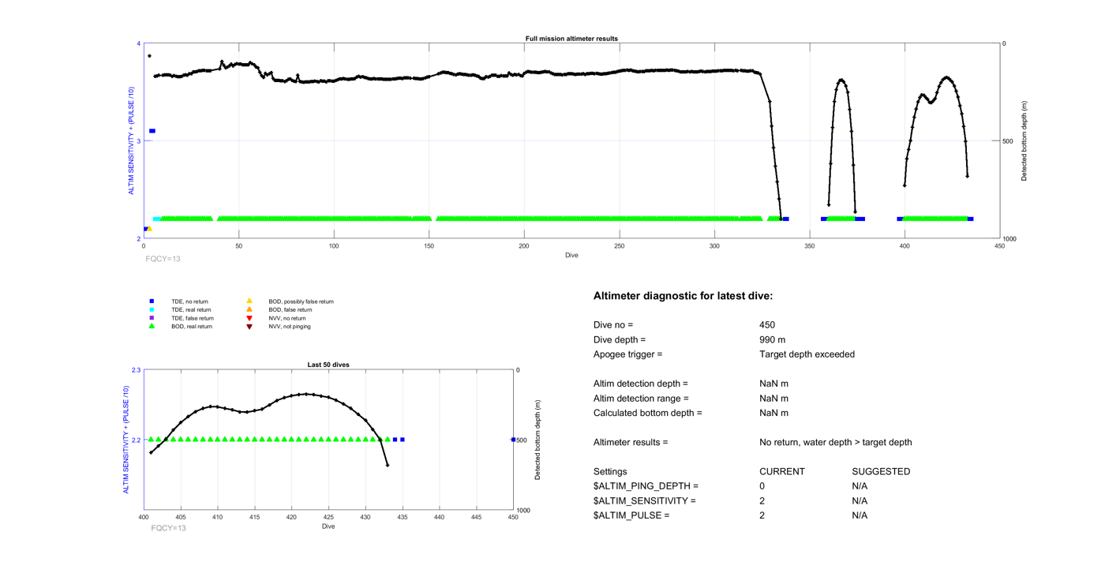Click the blue ALTIM SENSITIVITY y-axis label of Last 50 dives plot
Image resolution: width=1105 pixels, height=573 pixels.
pyautogui.click(x=125, y=440)
